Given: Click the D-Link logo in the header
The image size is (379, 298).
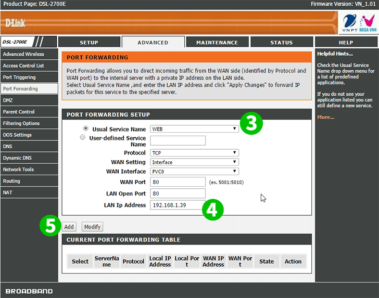Looking at the screenshot, I should point(16,23).
